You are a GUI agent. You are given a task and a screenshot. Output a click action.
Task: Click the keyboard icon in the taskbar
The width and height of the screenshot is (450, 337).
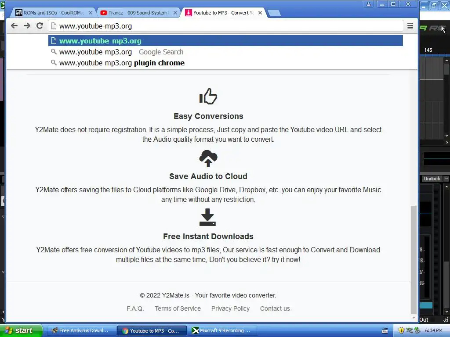[385, 331]
